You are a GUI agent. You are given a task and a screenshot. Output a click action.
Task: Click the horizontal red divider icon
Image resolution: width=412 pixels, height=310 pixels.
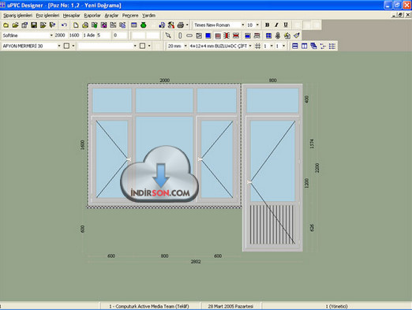236,35
